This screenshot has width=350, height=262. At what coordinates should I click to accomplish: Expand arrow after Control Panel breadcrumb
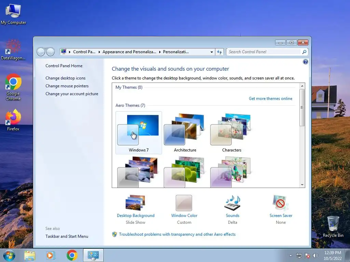pos(99,52)
